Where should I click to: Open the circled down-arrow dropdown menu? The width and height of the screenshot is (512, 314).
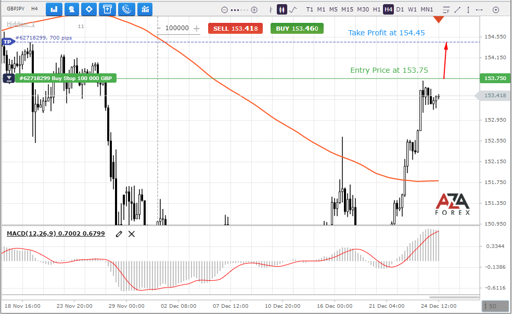496,10
